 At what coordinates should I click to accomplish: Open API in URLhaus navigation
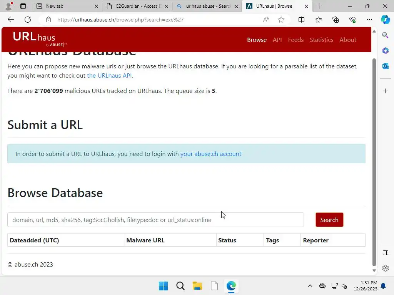coord(277,40)
